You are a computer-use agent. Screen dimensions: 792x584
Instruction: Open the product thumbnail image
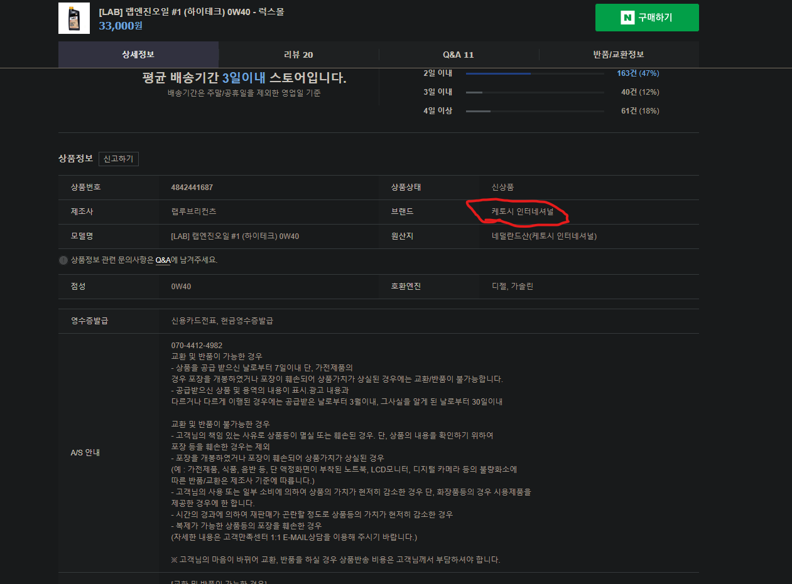click(74, 18)
